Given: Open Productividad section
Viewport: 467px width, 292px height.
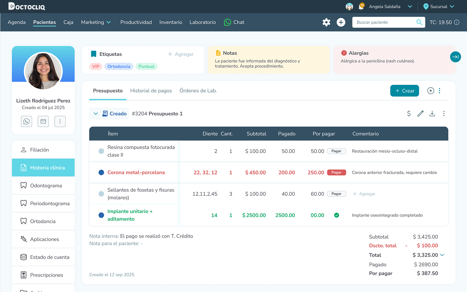Looking at the screenshot, I should (136, 22).
